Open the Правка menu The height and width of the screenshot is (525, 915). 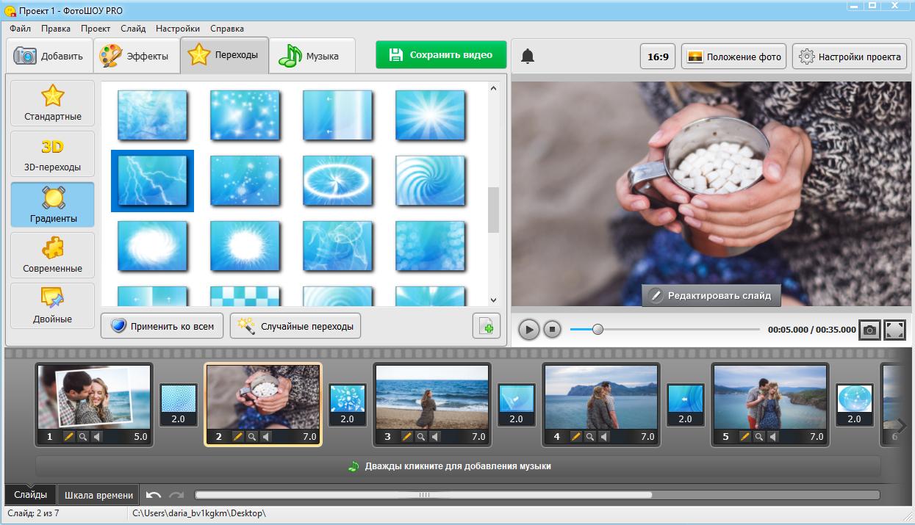tap(56, 29)
